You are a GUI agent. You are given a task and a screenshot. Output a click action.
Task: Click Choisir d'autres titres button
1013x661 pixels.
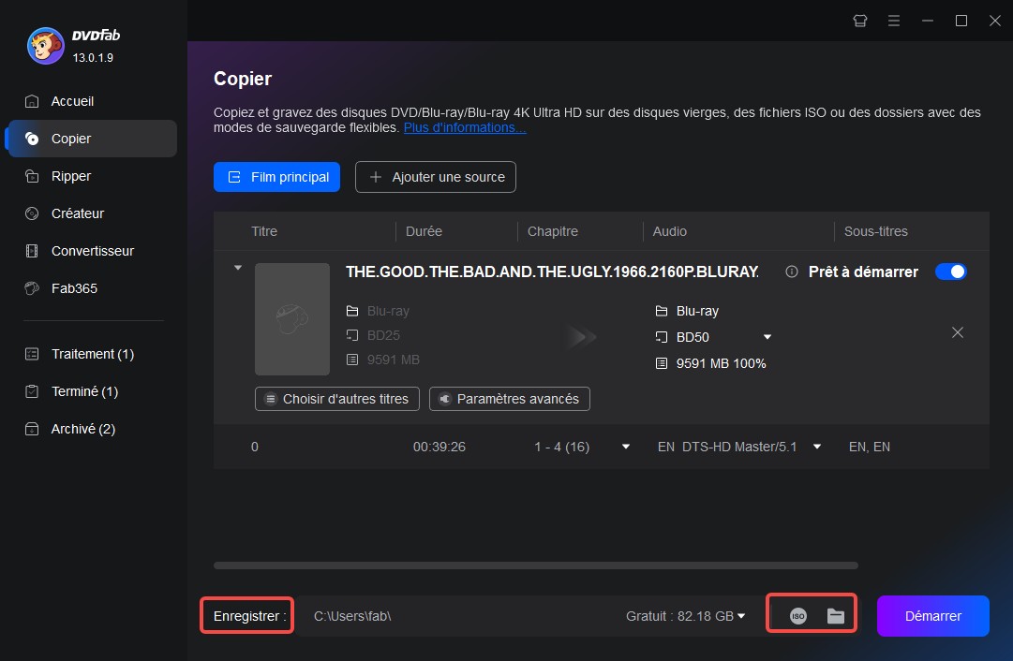click(337, 399)
